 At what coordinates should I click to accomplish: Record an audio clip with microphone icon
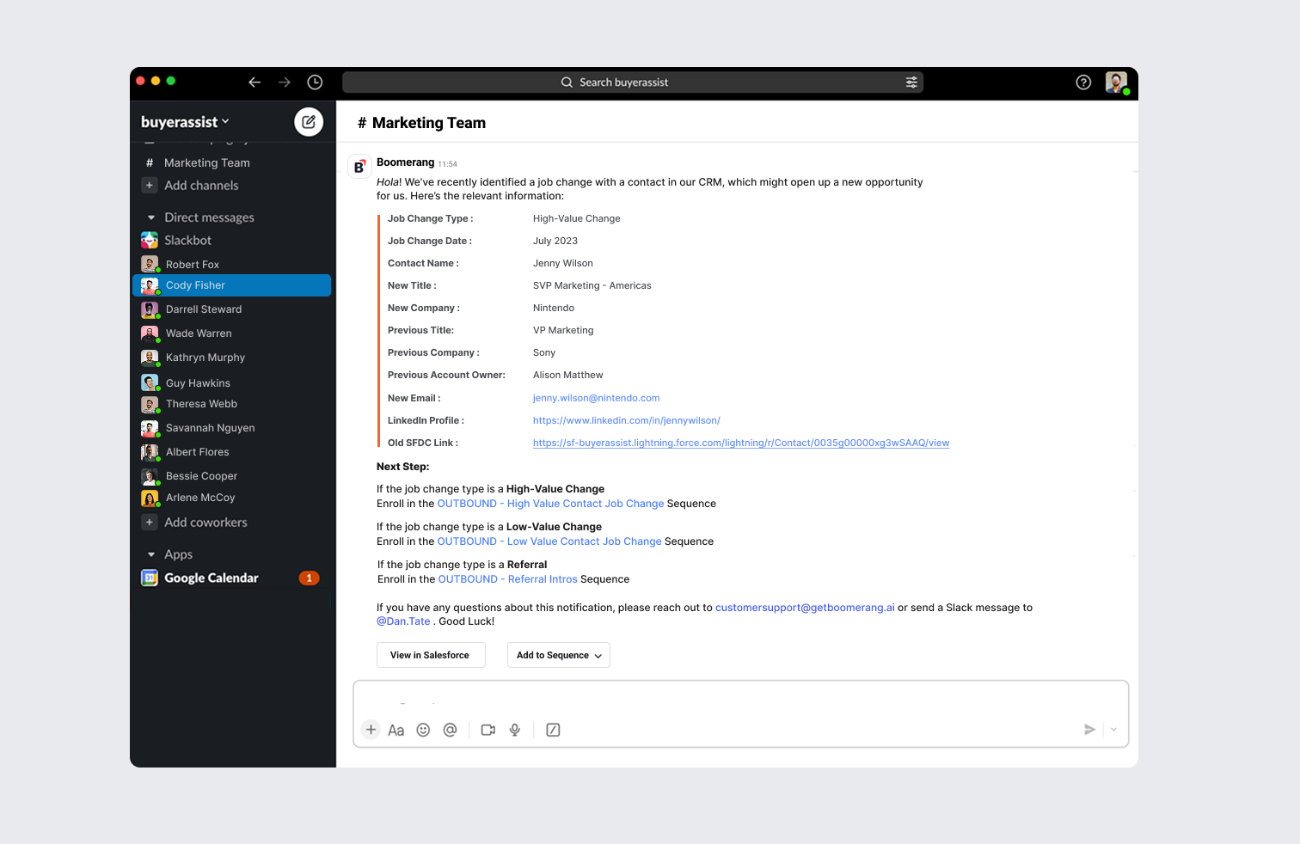point(515,730)
